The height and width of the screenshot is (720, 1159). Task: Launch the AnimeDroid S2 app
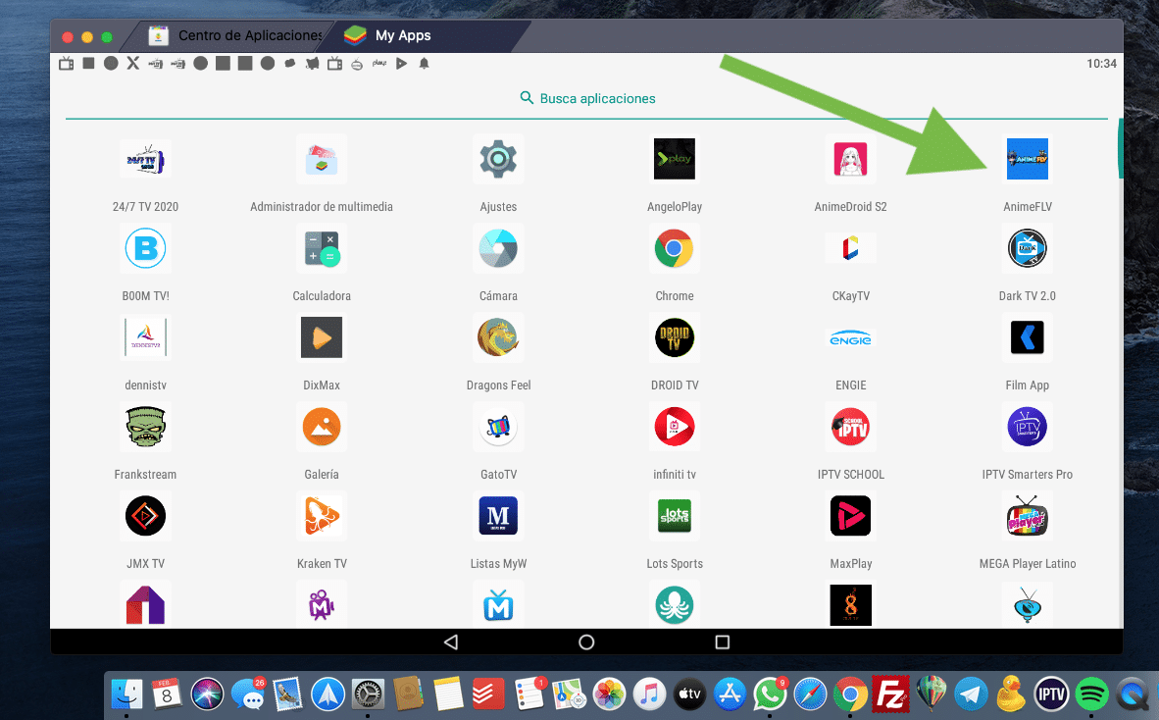(x=850, y=158)
